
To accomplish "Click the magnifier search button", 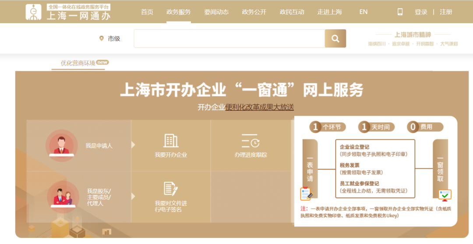I will coord(335,38).
